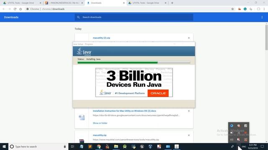
Task: Click Type here to search box
Action: (x=38, y=147)
